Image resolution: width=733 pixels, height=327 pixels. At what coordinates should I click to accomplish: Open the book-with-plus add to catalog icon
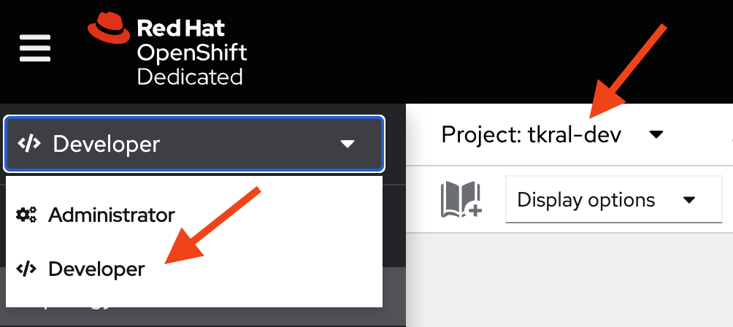[x=461, y=199]
